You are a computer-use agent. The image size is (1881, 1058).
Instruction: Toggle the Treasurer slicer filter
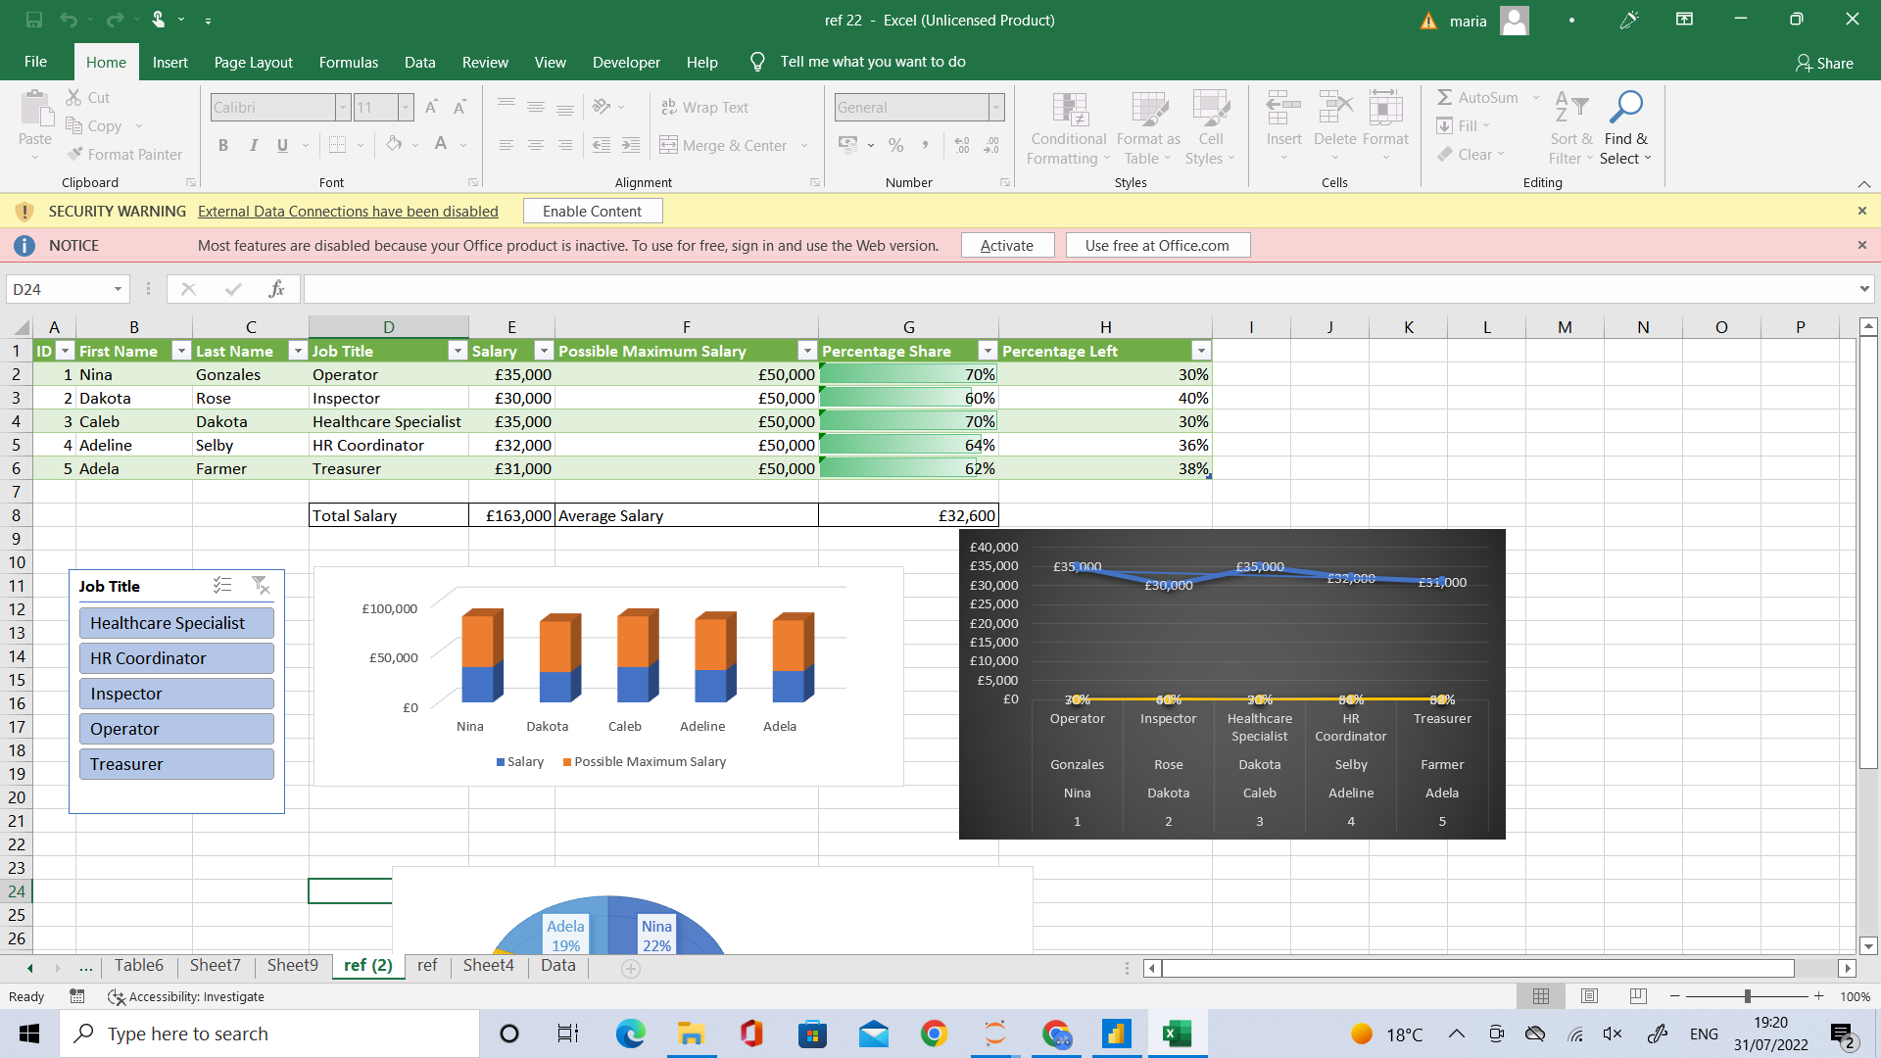point(175,763)
